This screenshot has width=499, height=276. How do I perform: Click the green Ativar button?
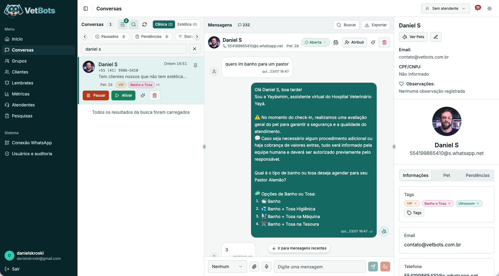coord(123,95)
